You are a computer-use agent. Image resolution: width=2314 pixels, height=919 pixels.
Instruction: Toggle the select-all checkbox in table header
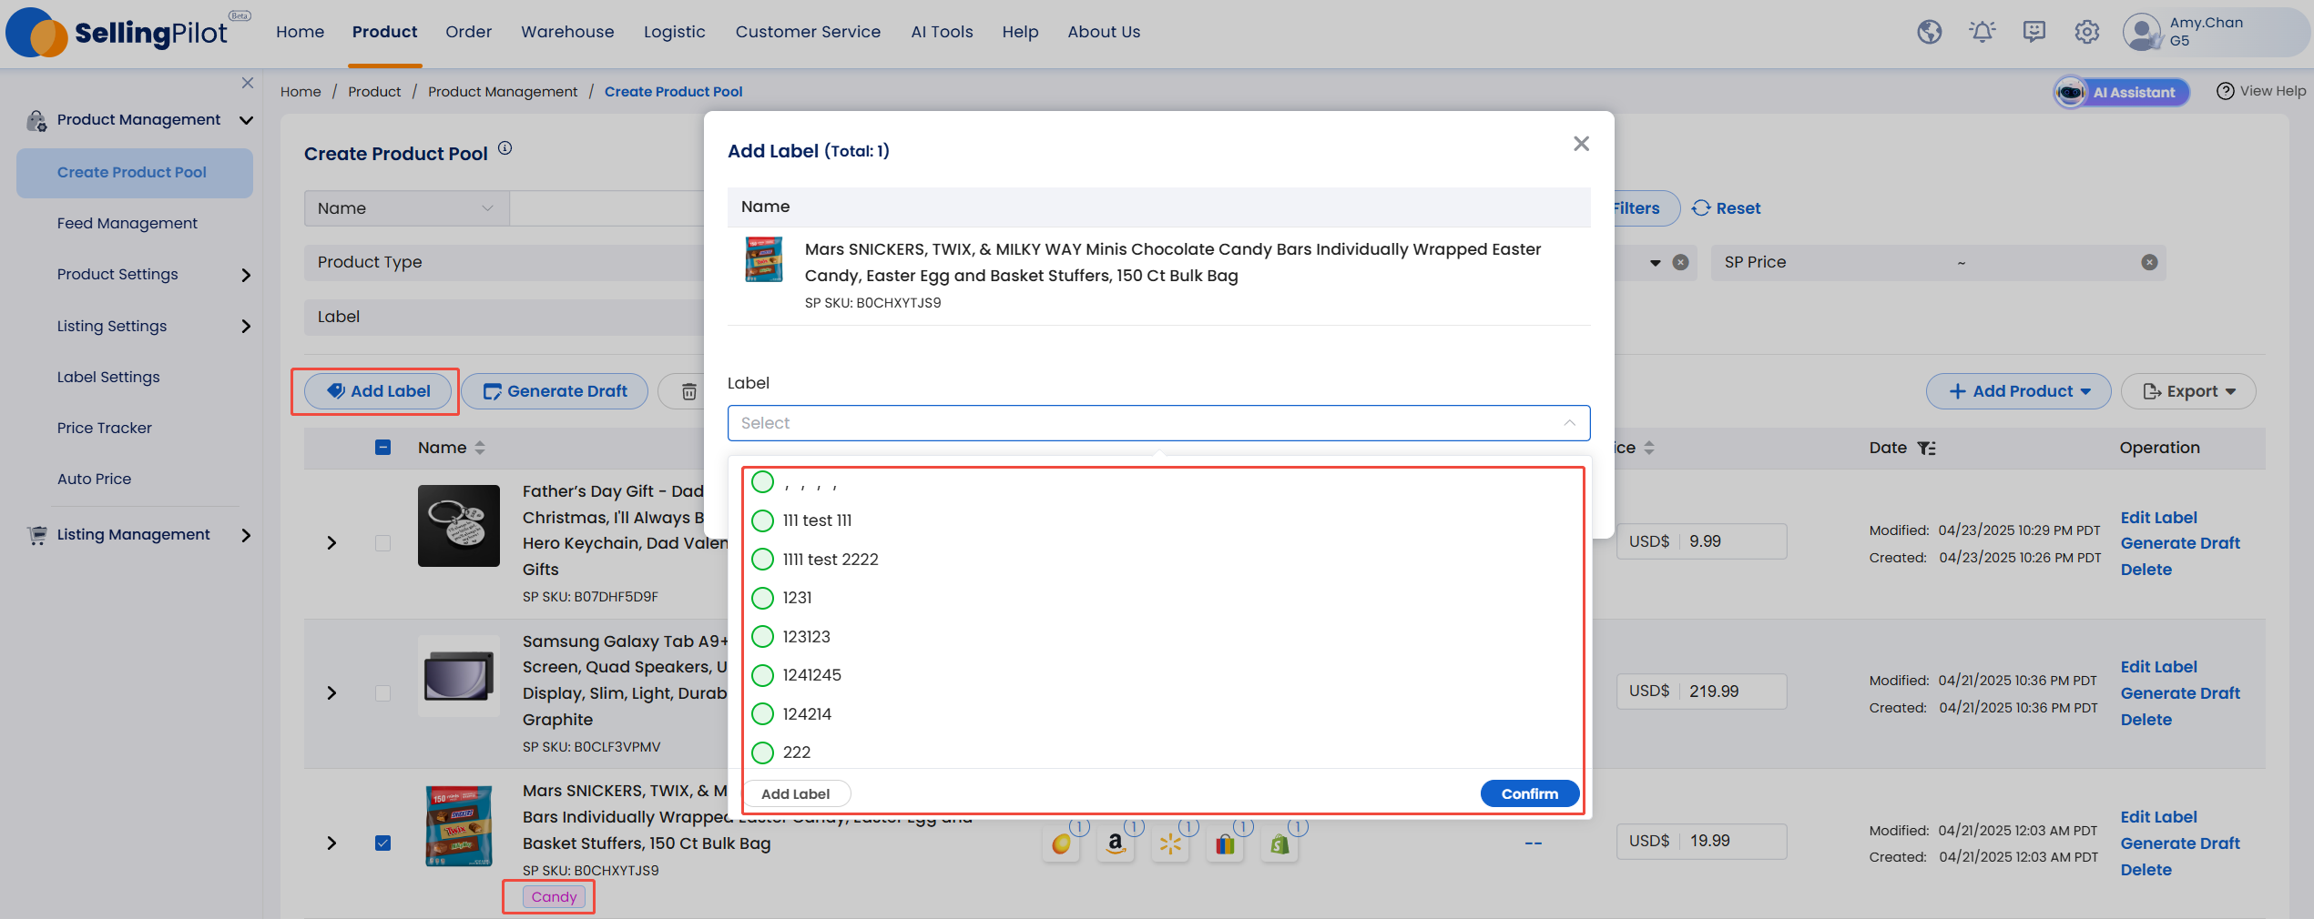coord(382,447)
